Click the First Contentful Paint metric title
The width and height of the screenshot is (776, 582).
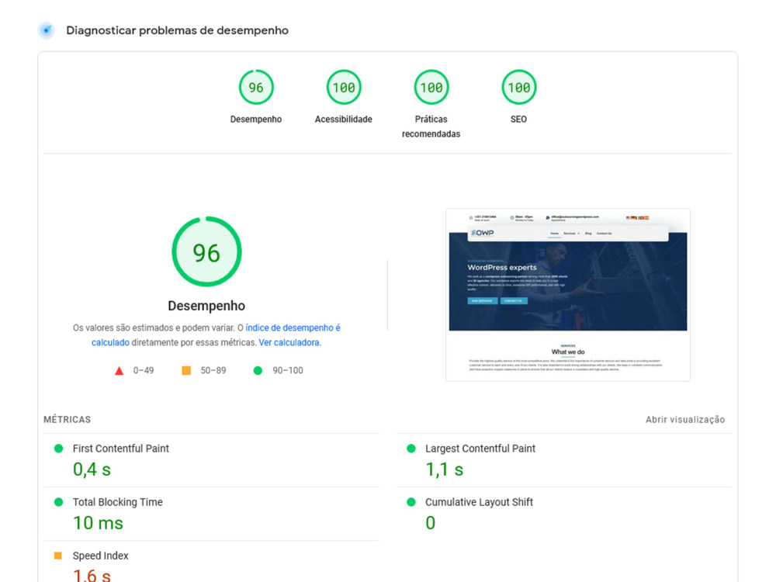[121, 449]
